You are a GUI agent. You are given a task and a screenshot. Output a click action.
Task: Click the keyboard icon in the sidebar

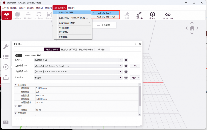point(6,122)
